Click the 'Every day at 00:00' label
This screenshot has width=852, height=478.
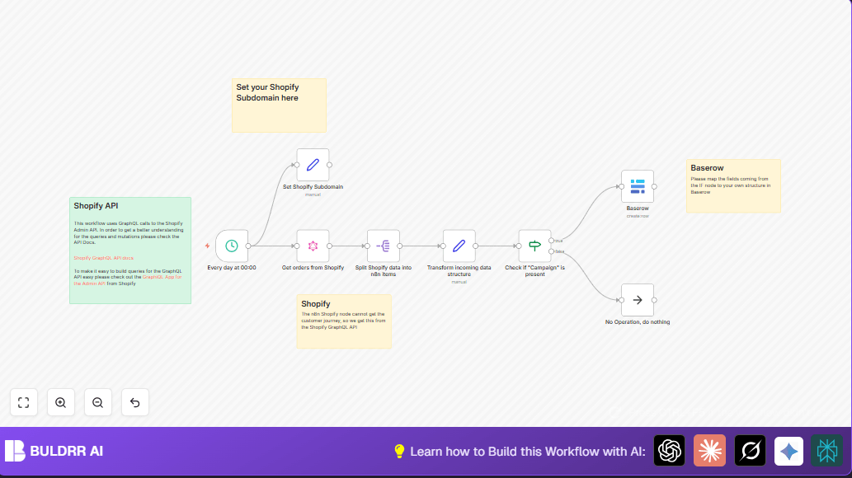[232, 268]
